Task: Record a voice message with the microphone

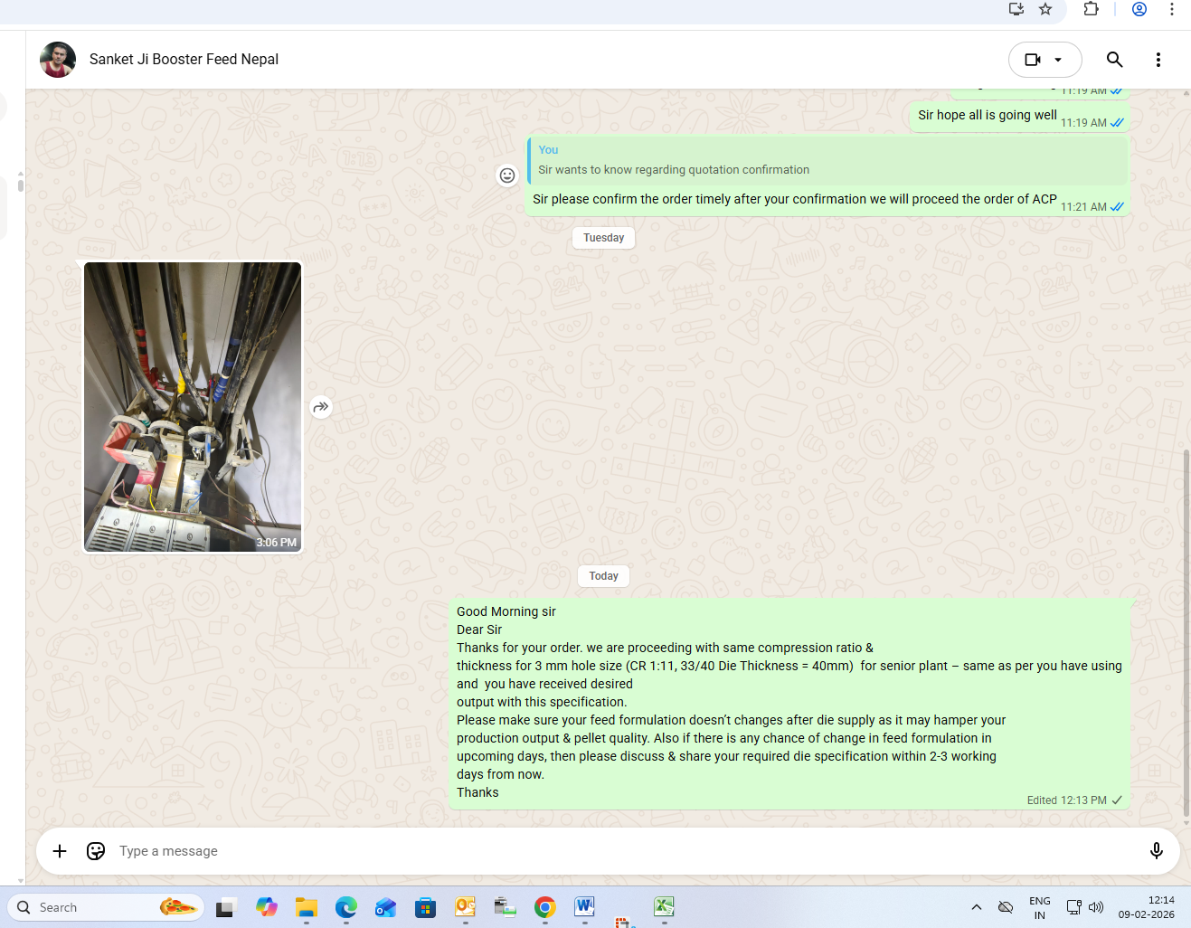Action: click(1156, 851)
